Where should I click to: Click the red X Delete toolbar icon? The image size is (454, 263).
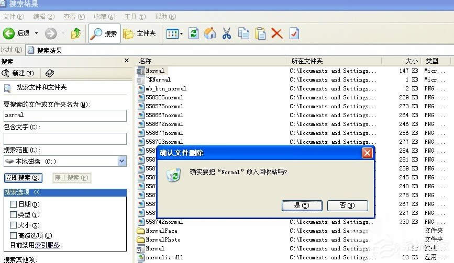(x=277, y=33)
